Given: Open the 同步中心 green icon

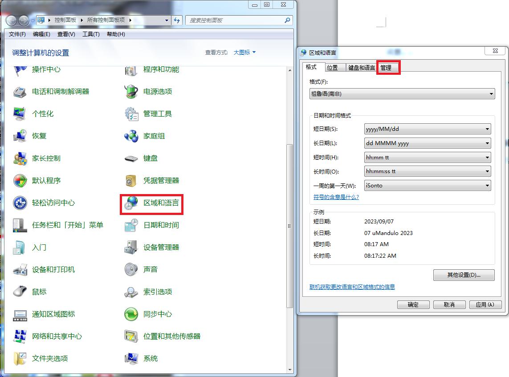Looking at the screenshot, I should [x=131, y=314].
